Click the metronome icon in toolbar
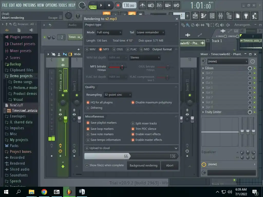263x197 pixels. pos(143,5)
